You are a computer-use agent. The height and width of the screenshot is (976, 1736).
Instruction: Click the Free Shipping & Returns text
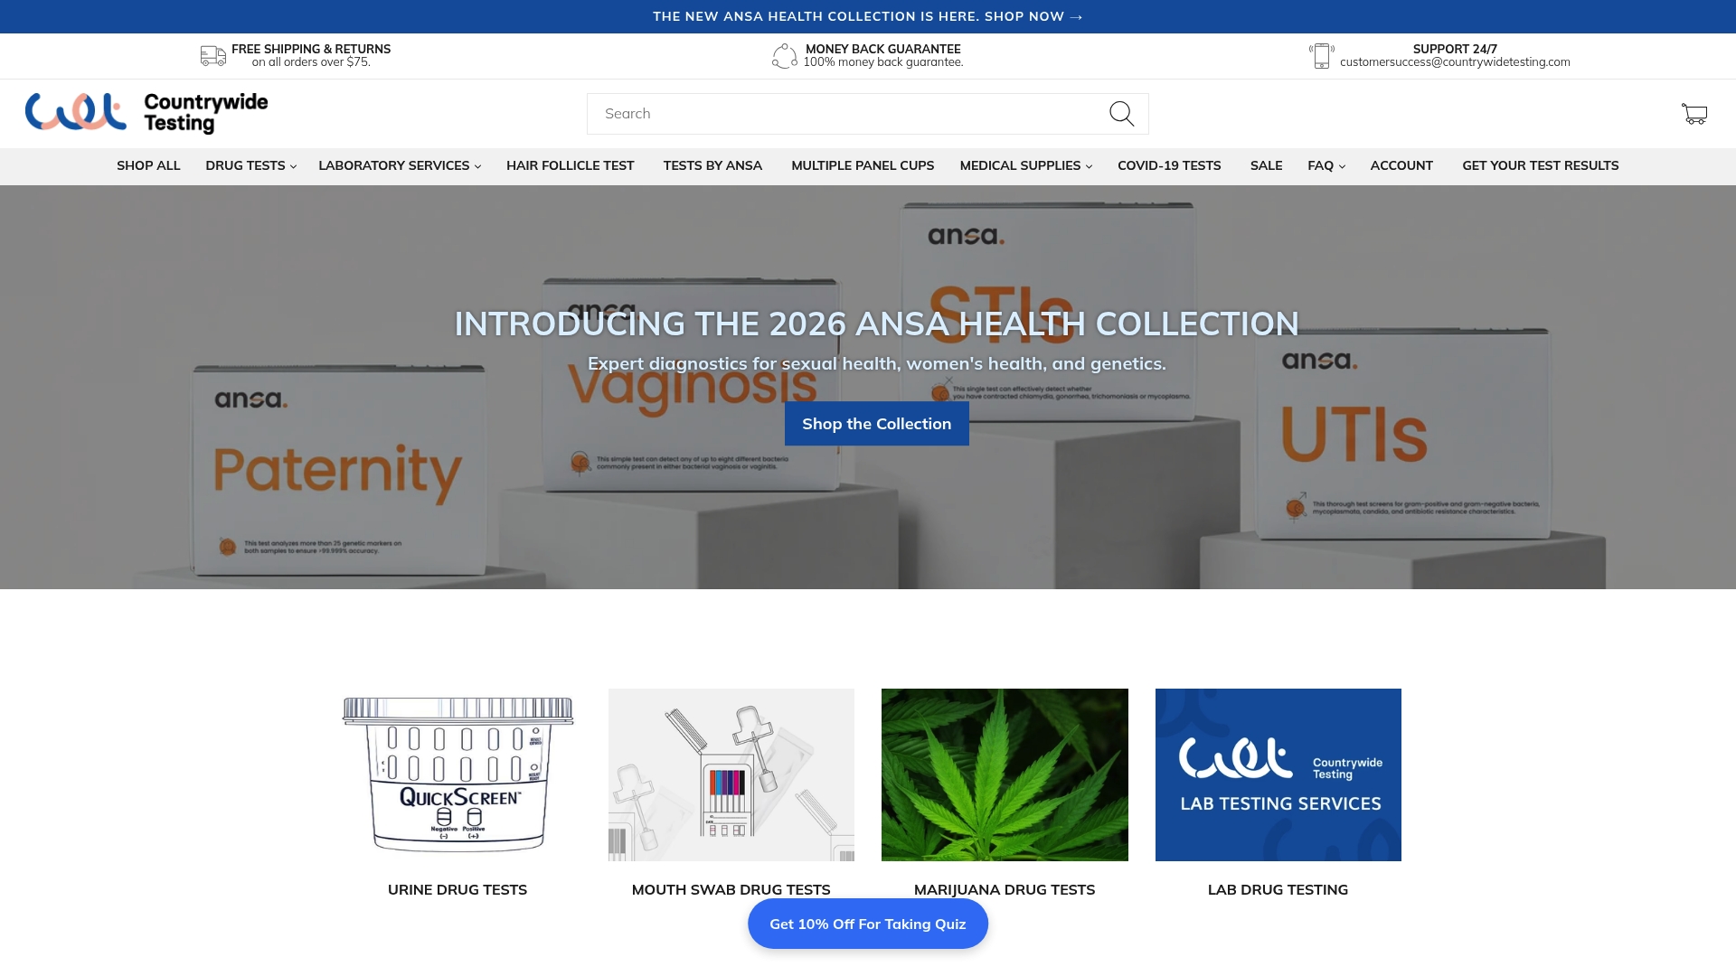pos(311,49)
